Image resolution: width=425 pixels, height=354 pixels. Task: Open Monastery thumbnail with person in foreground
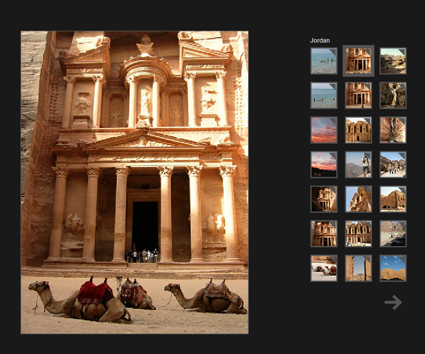[358, 233]
